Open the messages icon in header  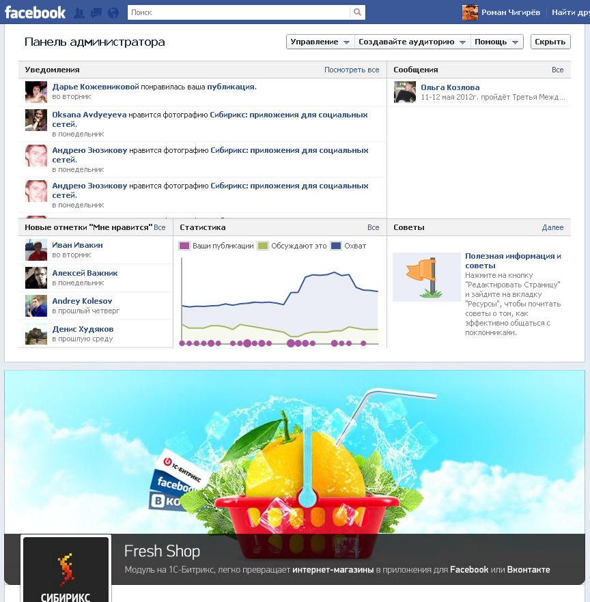pos(96,13)
